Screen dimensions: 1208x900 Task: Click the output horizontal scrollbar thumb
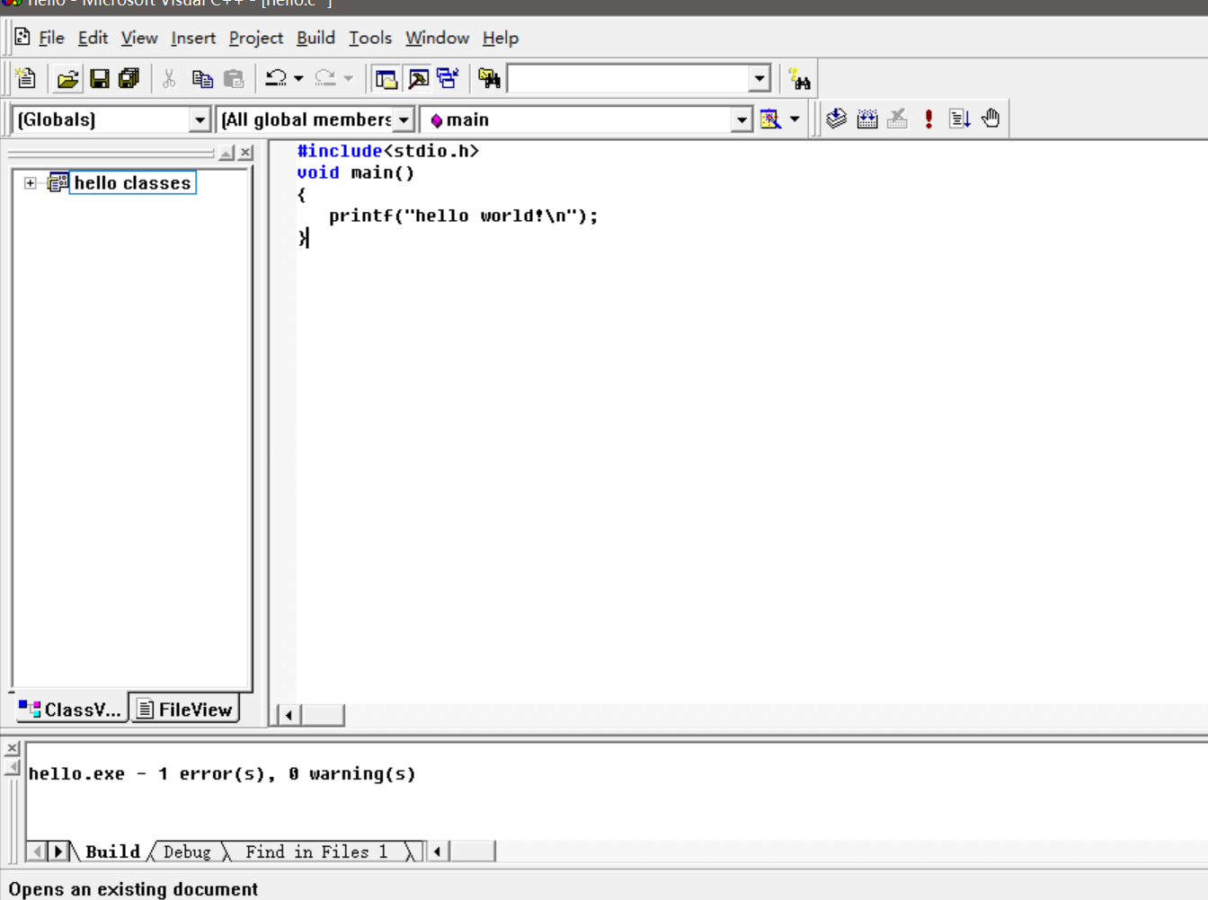(x=473, y=851)
